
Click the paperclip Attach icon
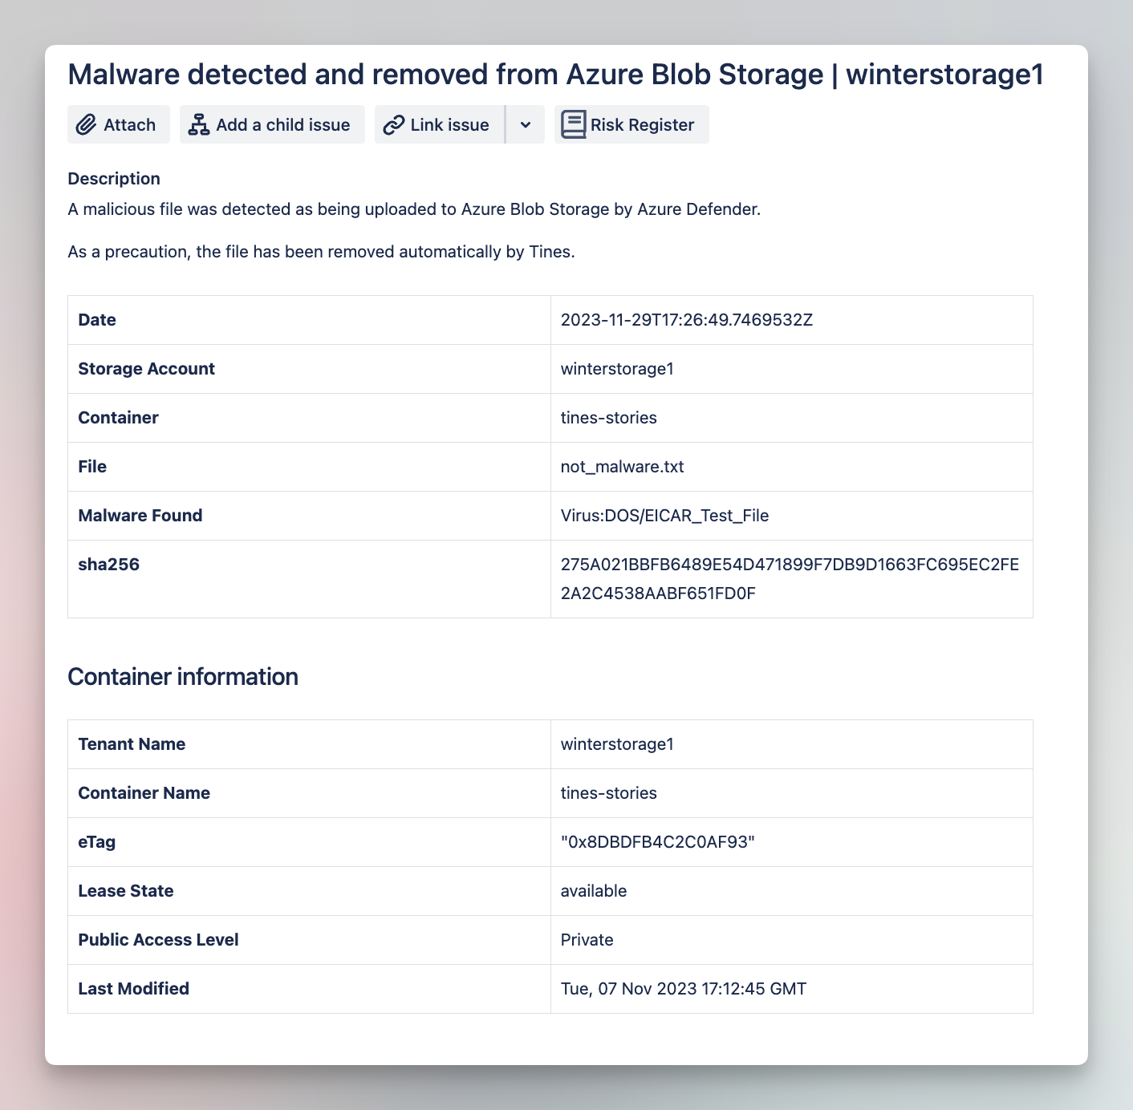coord(86,125)
